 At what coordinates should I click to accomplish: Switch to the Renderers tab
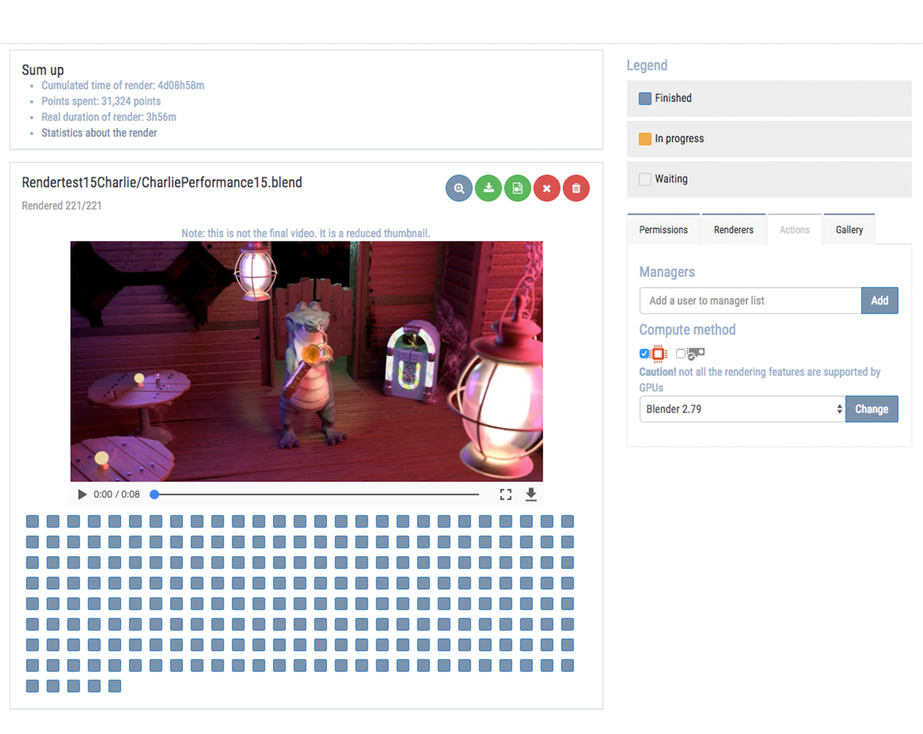[x=734, y=230]
